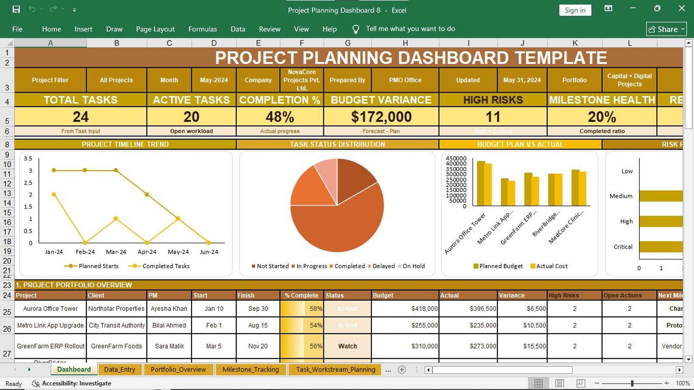Switch to the Home ribbon tab
Image resolution: width=694 pixels, height=390 pixels.
coord(52,29)
